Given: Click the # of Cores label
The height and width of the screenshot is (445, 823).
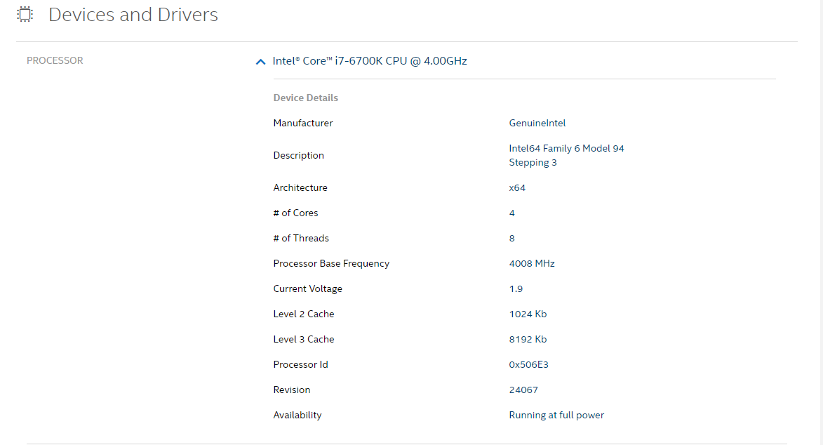Looking at the screenshot, I should click(295, 213).
